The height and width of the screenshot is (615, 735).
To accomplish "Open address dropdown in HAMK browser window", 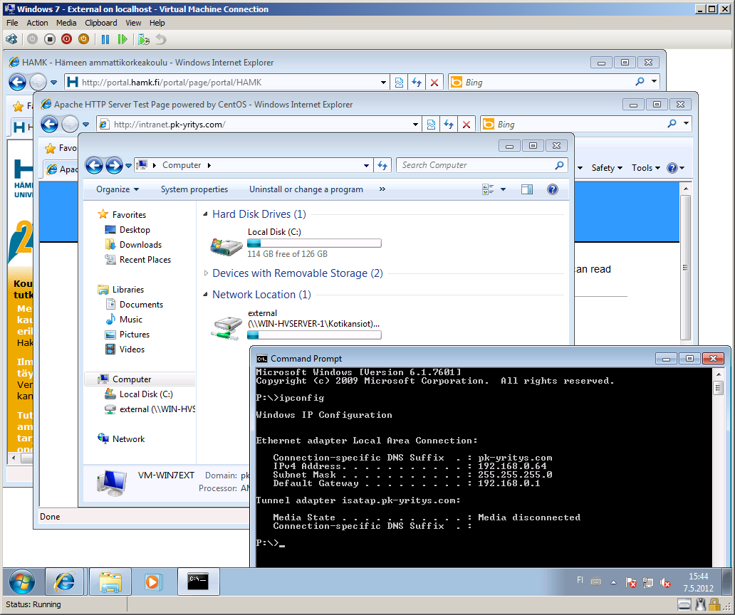I will pos(383,83).
